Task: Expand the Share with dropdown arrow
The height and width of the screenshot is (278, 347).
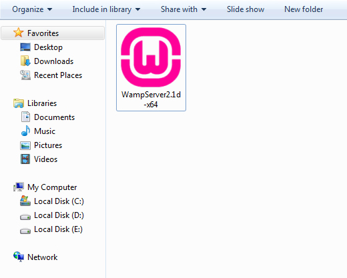Action: click(204, 9)
